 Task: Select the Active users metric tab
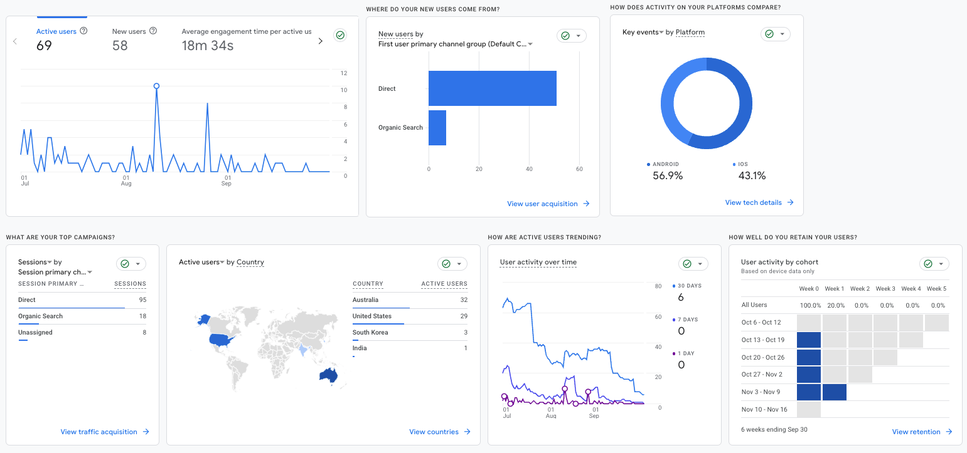pyautogui.click(x=56, y=31)
